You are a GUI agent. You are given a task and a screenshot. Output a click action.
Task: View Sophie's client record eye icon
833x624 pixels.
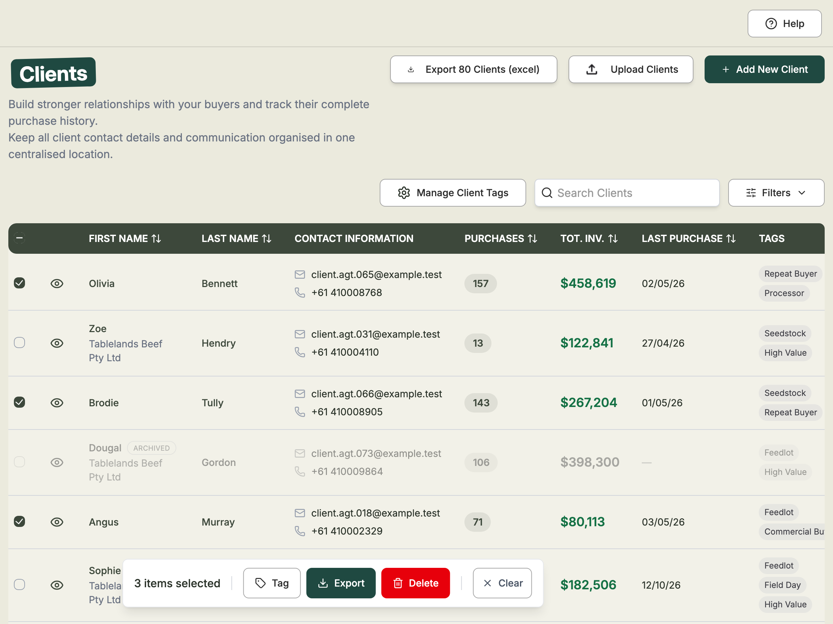57,585
